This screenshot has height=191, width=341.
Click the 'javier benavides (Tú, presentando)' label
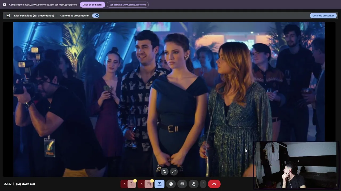tap(33, 16)
